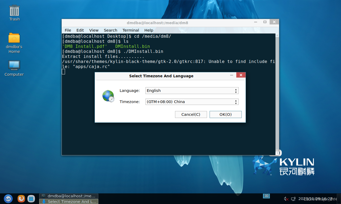Open the file manager taskbar icon
The image size is (341, 204).
[x=31, y=198]
